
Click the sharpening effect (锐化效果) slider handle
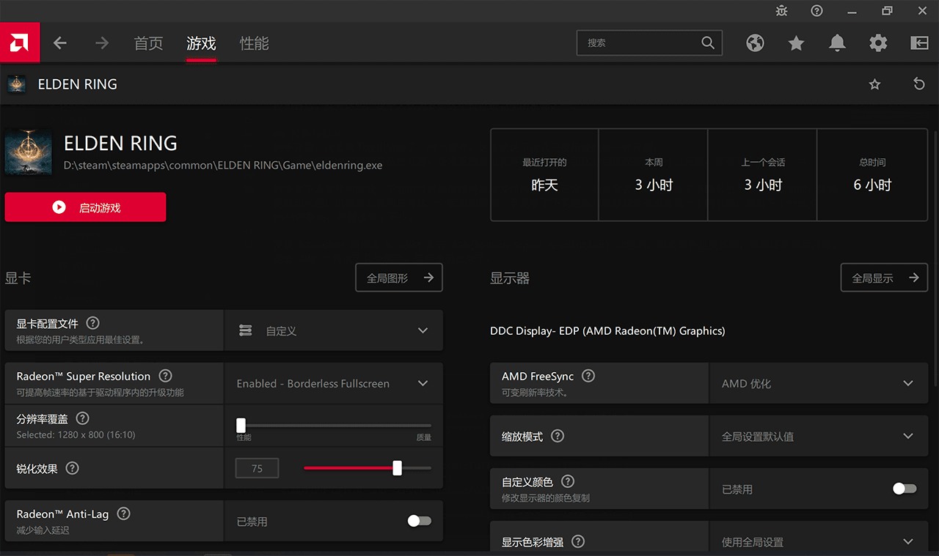pos(397,468)
